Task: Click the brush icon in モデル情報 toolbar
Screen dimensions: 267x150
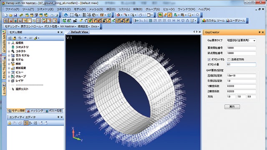Action: pyautogui.click(x=35, y=38)
